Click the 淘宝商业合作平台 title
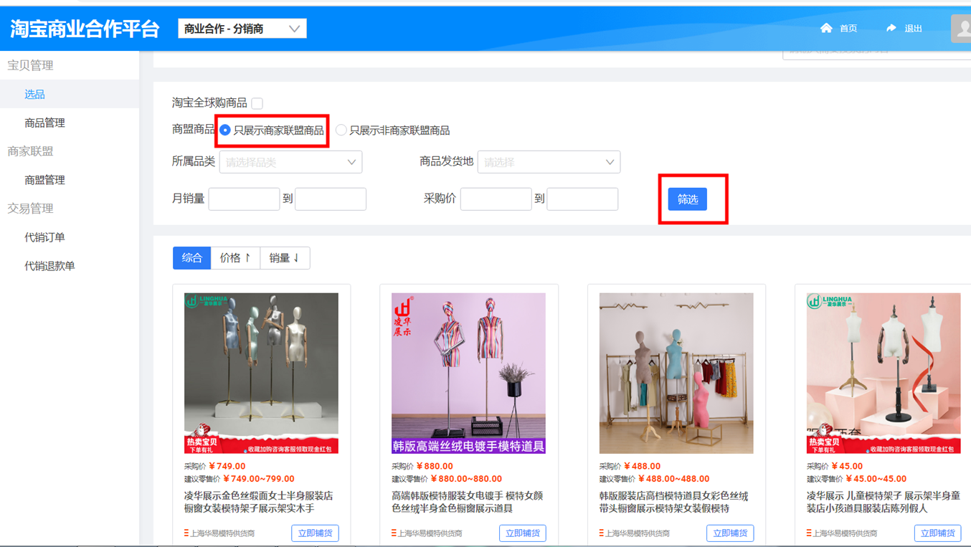Image resolution: width=971 pixels, height=547 pixels. [x=85, y=29]
